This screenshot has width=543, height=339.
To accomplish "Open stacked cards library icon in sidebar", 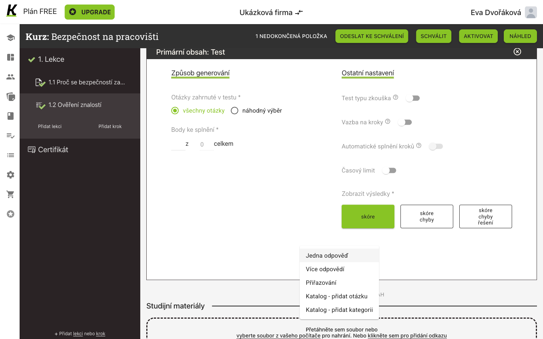I will (x=11, y=96).
